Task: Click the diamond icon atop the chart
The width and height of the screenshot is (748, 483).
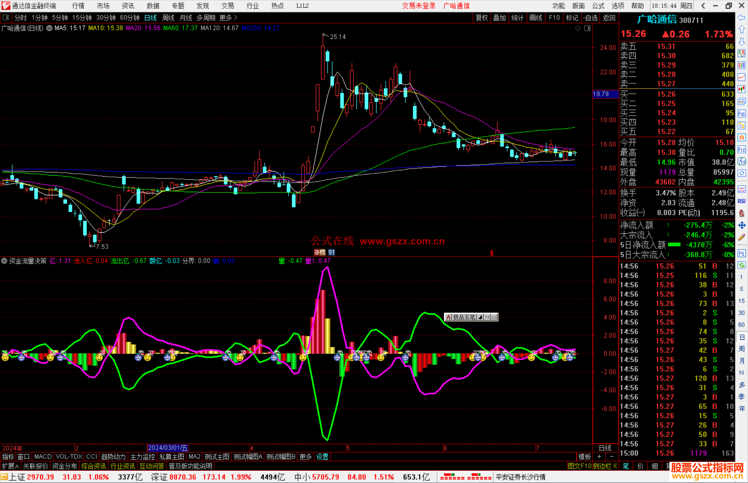Action: (x=578, y=28)
